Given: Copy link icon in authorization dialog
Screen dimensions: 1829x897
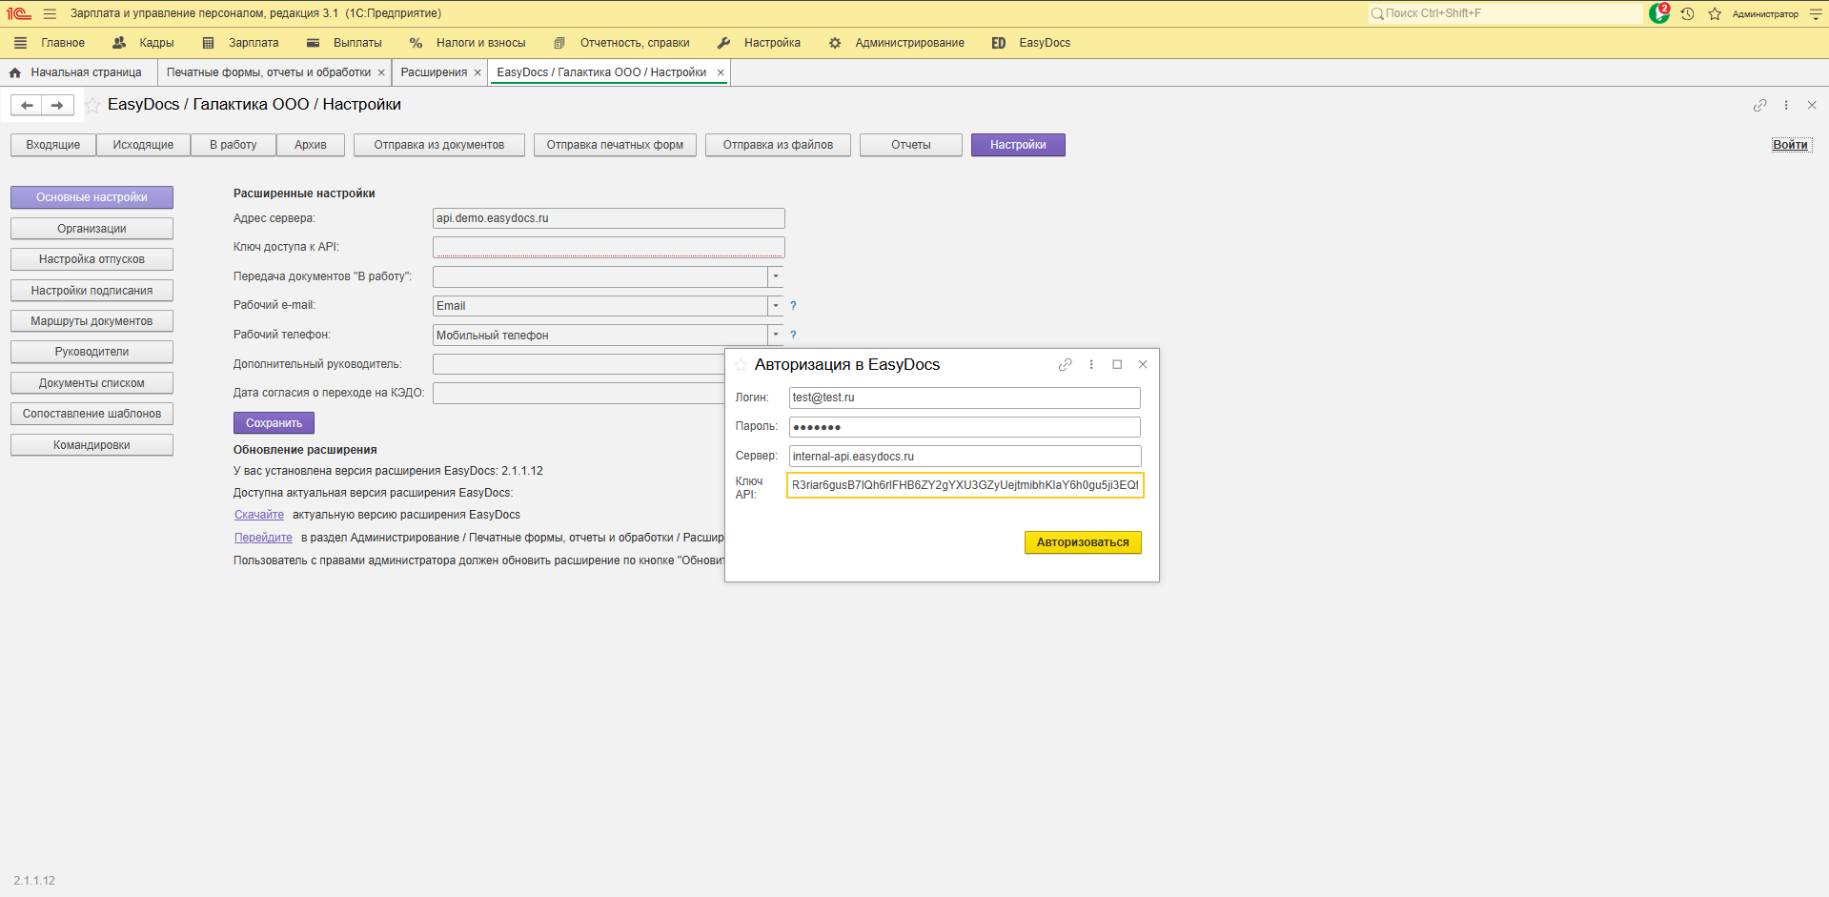Looking at the screenshot, I should click(x=1066, y=364).
